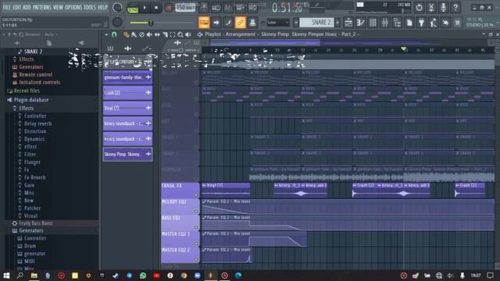
Task: Start playback with the play button
Action: pos(145,8)
